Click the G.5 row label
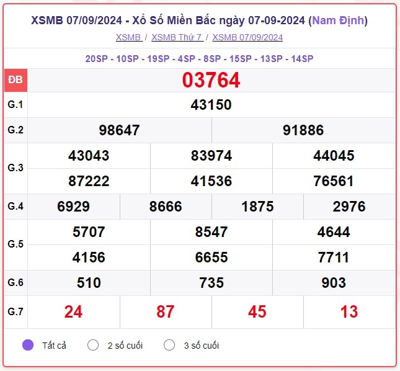This screenshot has width=400, height=371. (16, 244)
